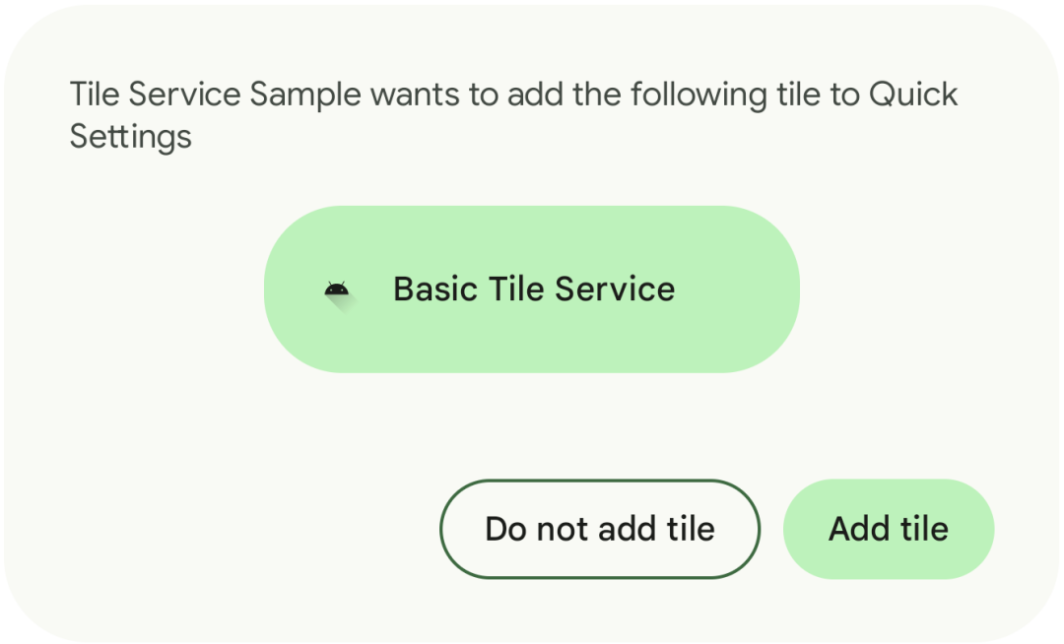
Task: Click the Basic Tile Service label
Action: pyautogui.click(x=533, y=290)
